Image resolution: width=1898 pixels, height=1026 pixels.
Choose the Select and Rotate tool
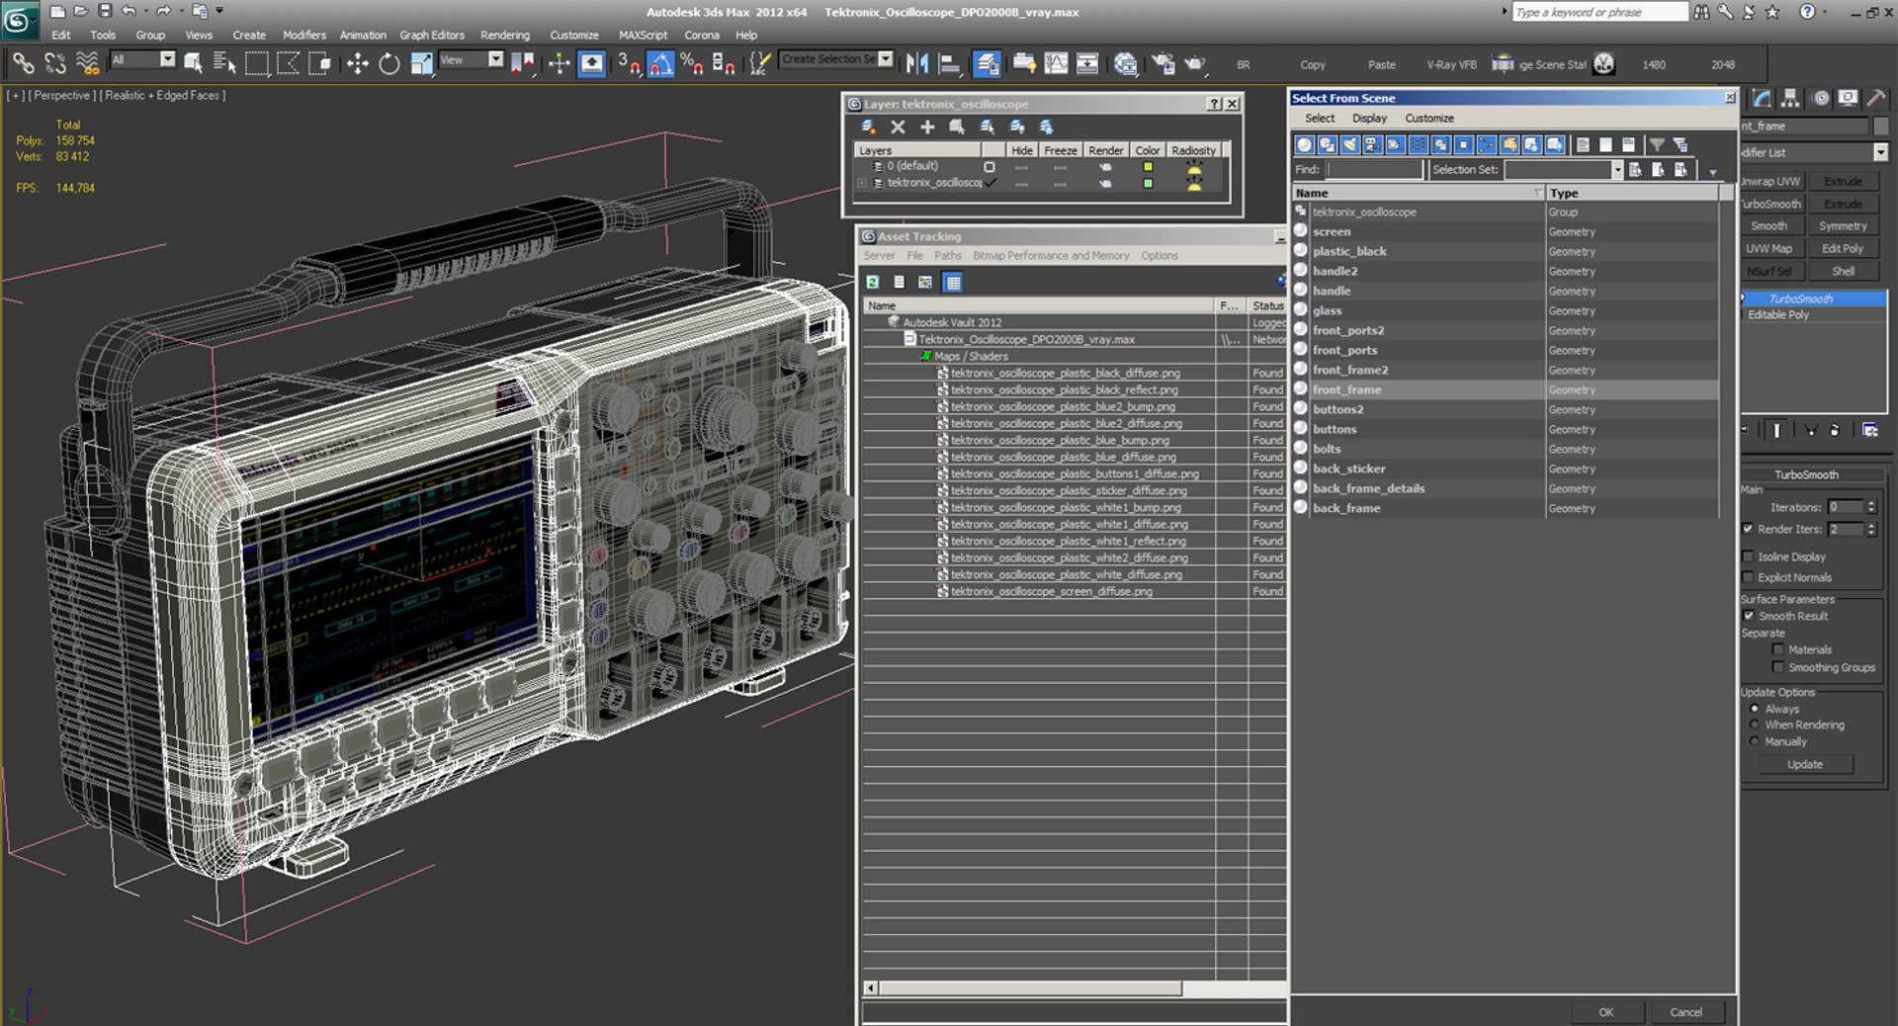click(388, 64)
